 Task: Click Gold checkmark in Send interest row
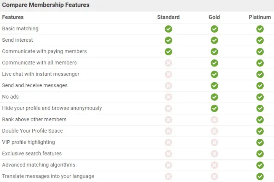tap(214, 40)
